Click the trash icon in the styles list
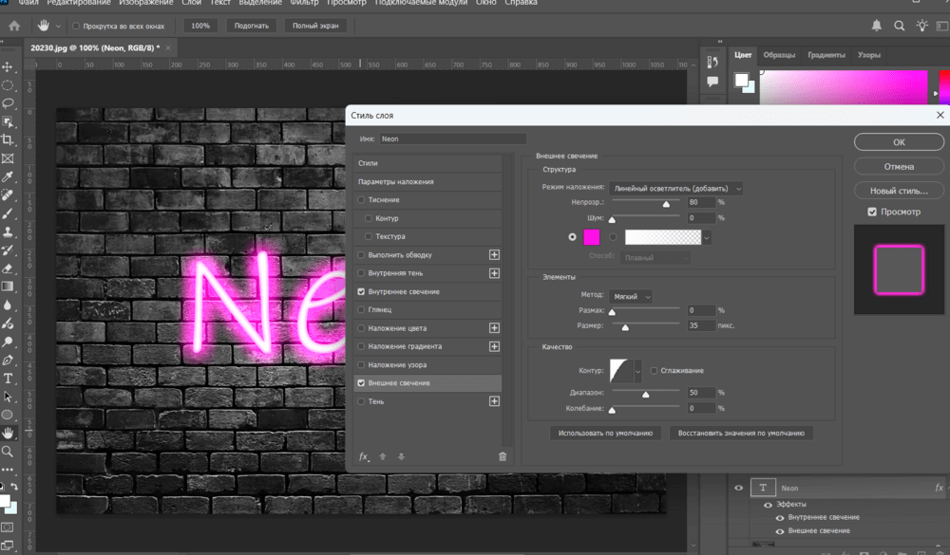 pyautogui.click(x=503, y=456)
